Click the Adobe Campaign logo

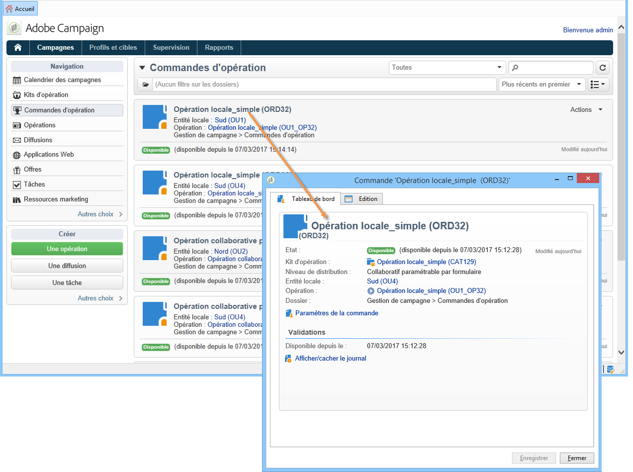pos(14,28)
